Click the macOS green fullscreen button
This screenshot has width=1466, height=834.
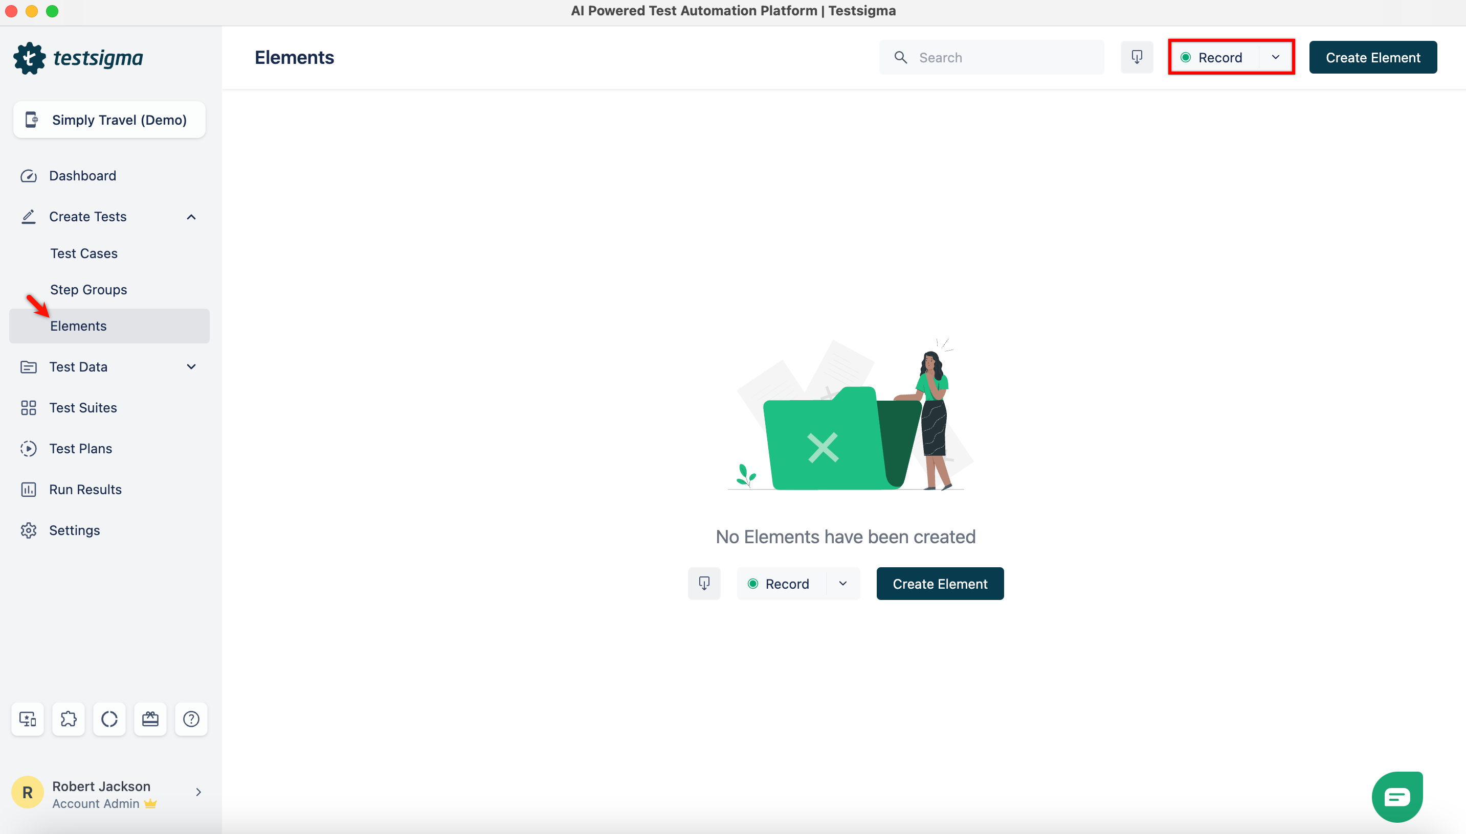(x=52, y=11)
